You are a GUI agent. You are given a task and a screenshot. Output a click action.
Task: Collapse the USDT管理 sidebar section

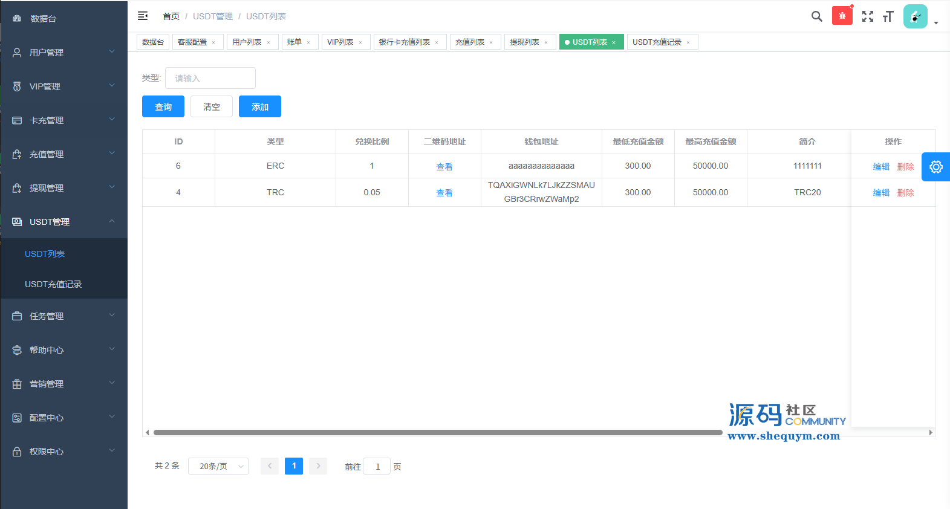click(63, 222)
